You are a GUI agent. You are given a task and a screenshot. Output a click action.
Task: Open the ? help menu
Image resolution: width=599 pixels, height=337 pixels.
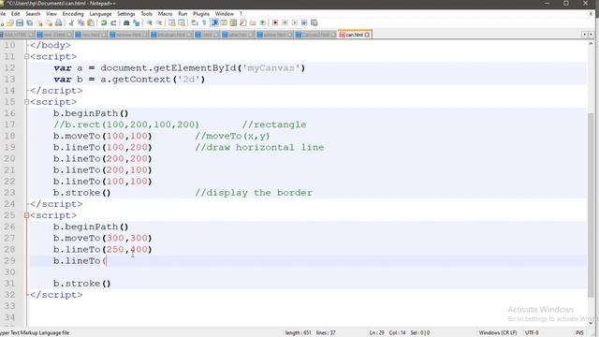click(241, 14)
